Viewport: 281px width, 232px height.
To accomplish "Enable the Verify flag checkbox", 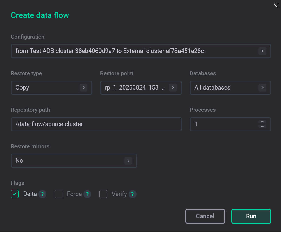I will click(x=103, y=194).
